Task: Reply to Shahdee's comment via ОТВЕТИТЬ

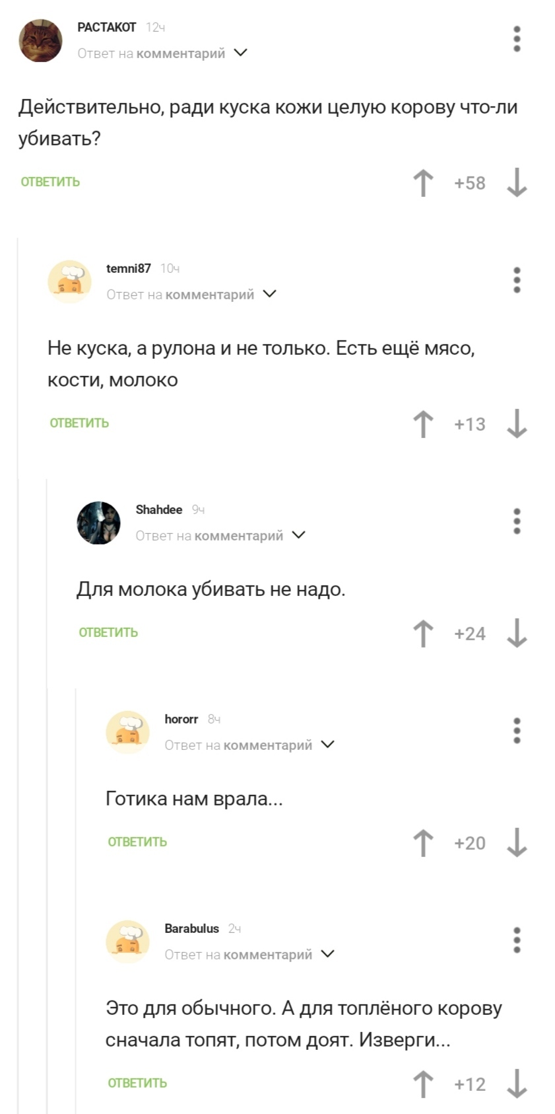Action: 108,633
